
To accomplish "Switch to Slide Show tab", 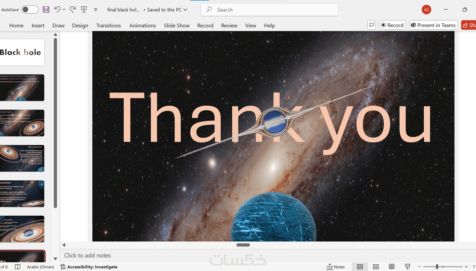I will pos(177,25).
